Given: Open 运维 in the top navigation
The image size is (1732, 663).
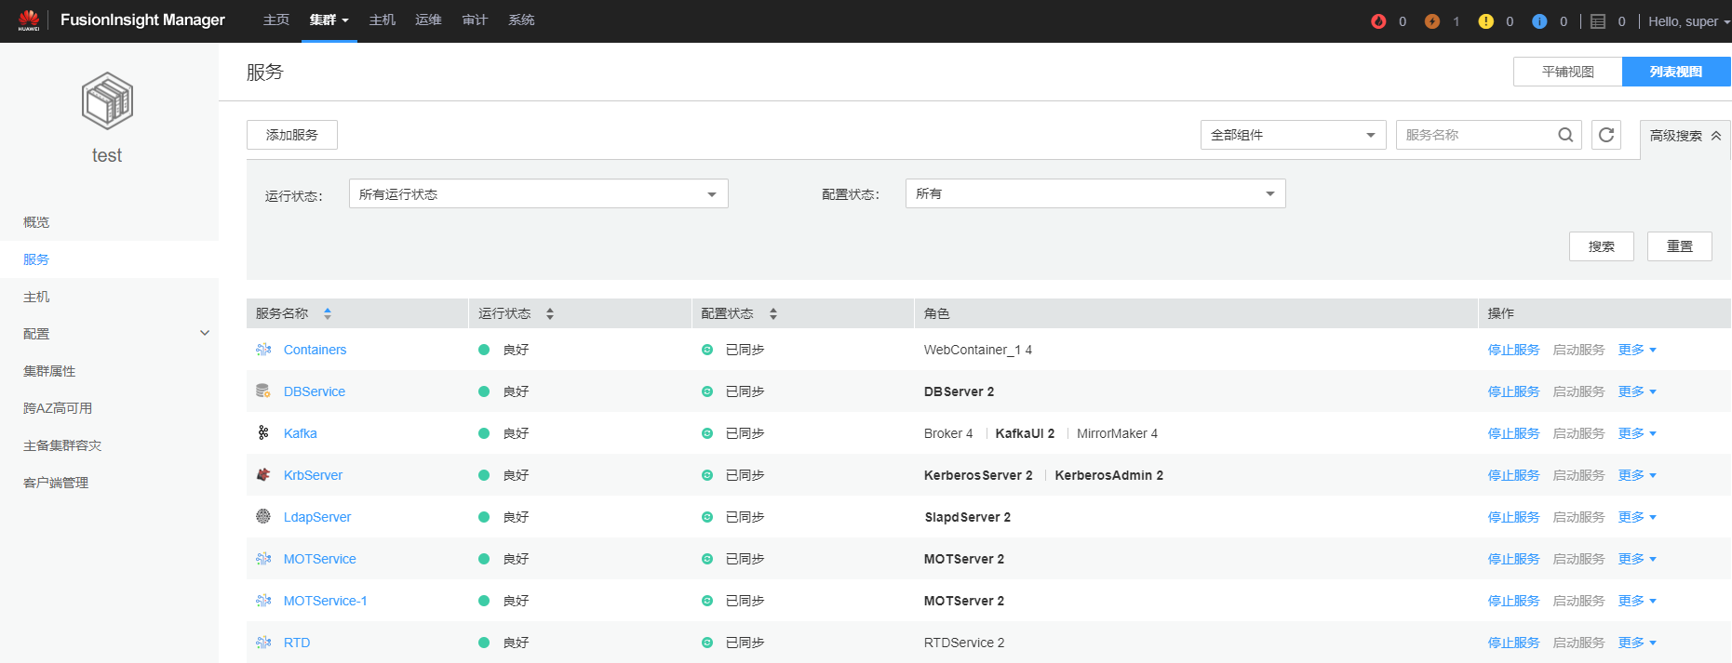Looking at the screenshot, I should pos(428,20).
